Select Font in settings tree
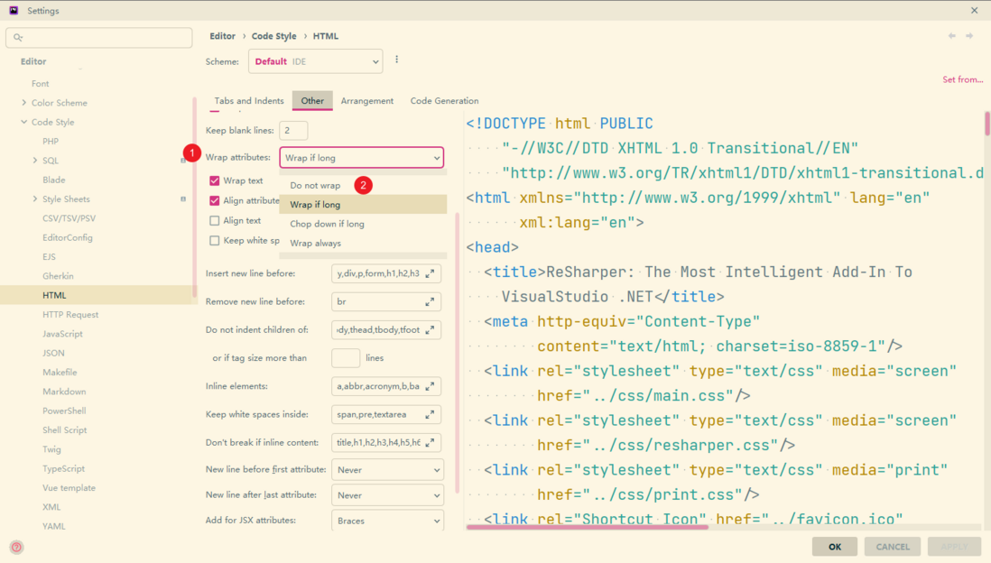This screenshot has height=563, width=991. click(x=40, y=83)
